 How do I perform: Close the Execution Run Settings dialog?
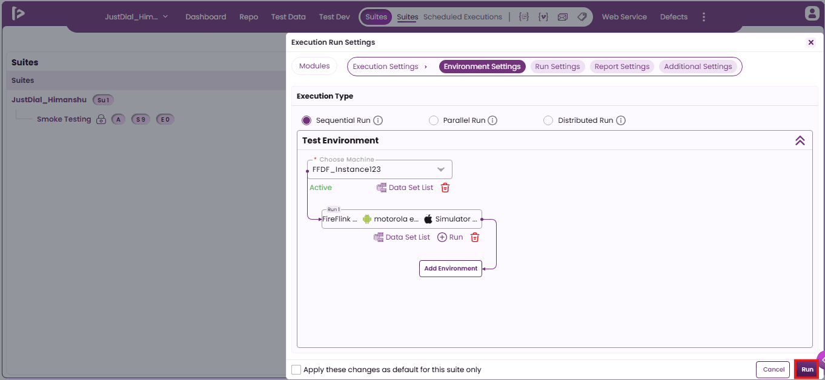point(811,42)
